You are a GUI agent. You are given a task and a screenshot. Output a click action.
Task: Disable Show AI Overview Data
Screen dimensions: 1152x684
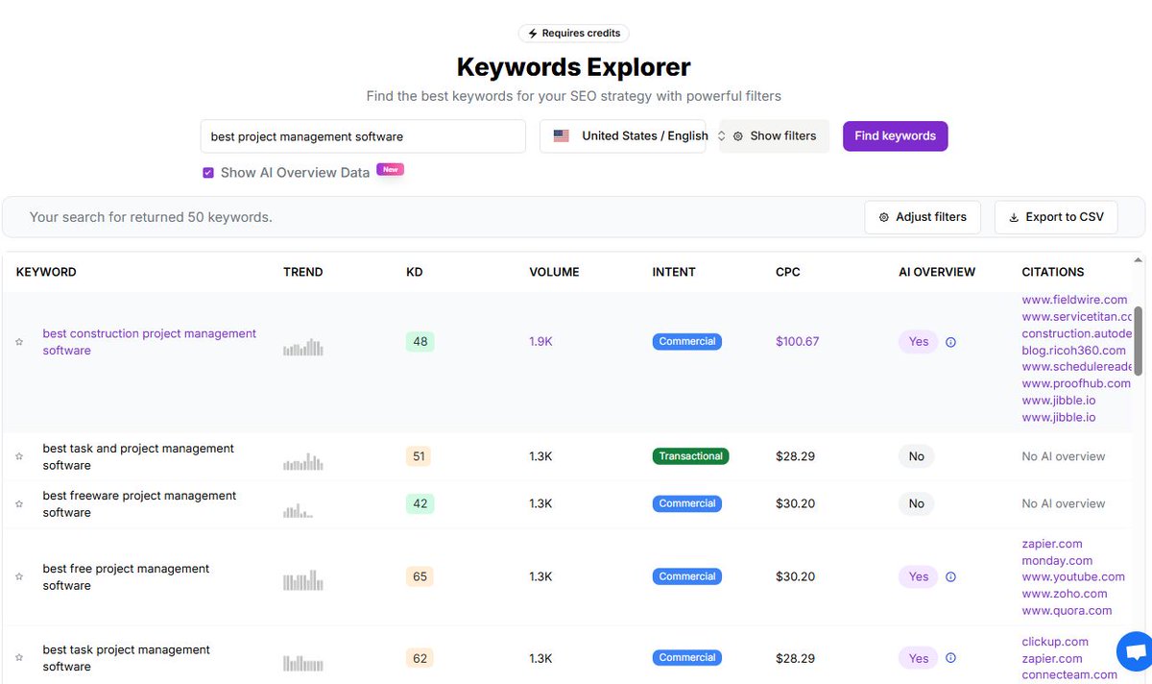[x=207, y=171]
